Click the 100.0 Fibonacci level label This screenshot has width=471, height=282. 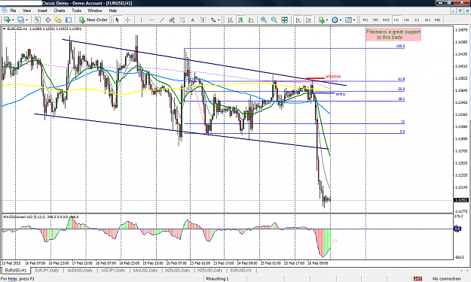point(400,46)
